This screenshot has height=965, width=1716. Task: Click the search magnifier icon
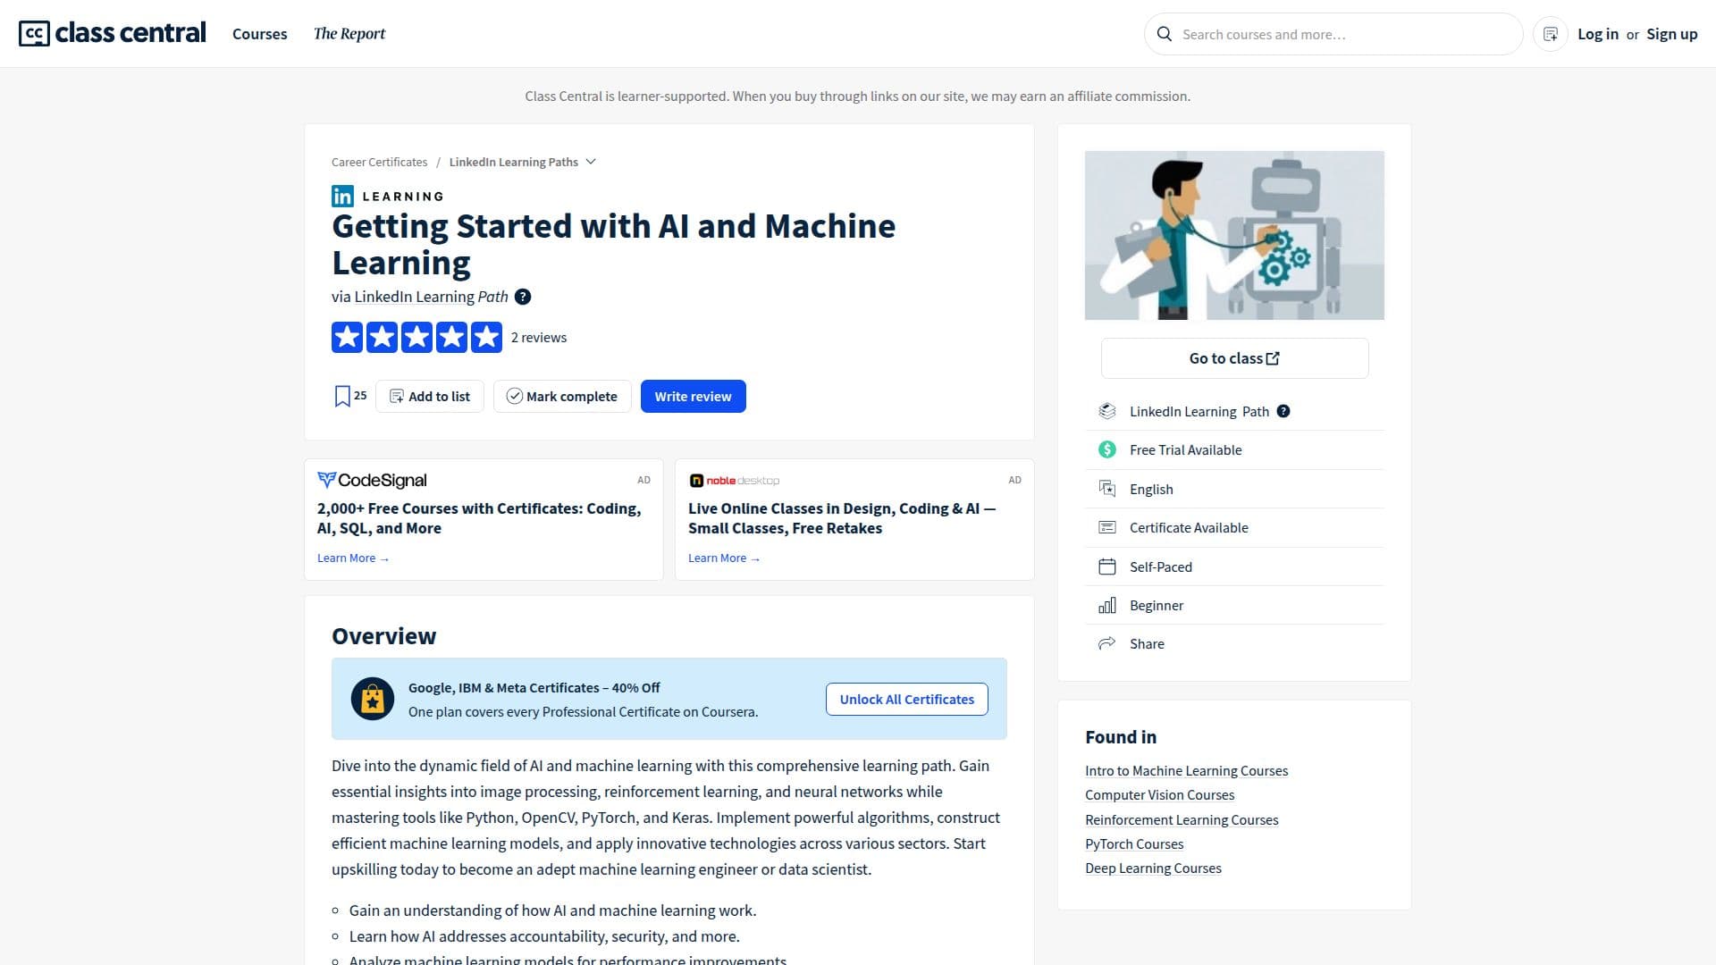1164,34
